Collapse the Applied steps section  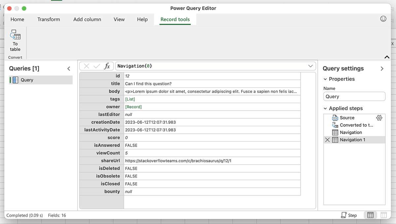click(325, 108)
